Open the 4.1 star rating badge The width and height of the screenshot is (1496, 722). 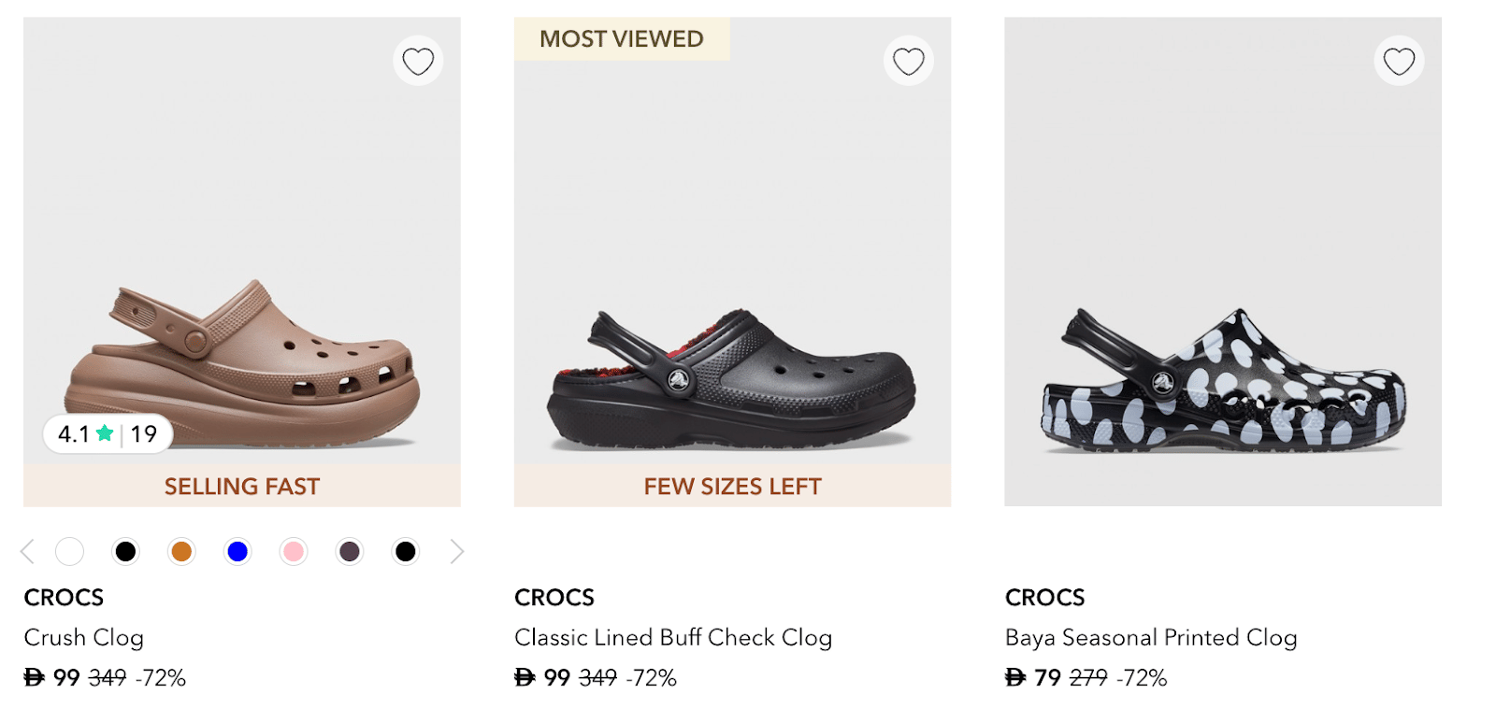tap(108, 434)
